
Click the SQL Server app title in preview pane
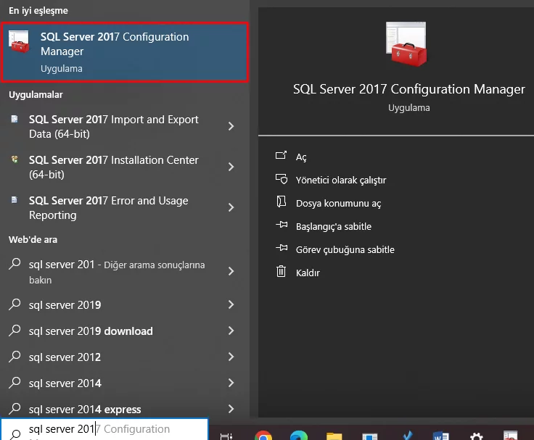click(x=408, y=89)
